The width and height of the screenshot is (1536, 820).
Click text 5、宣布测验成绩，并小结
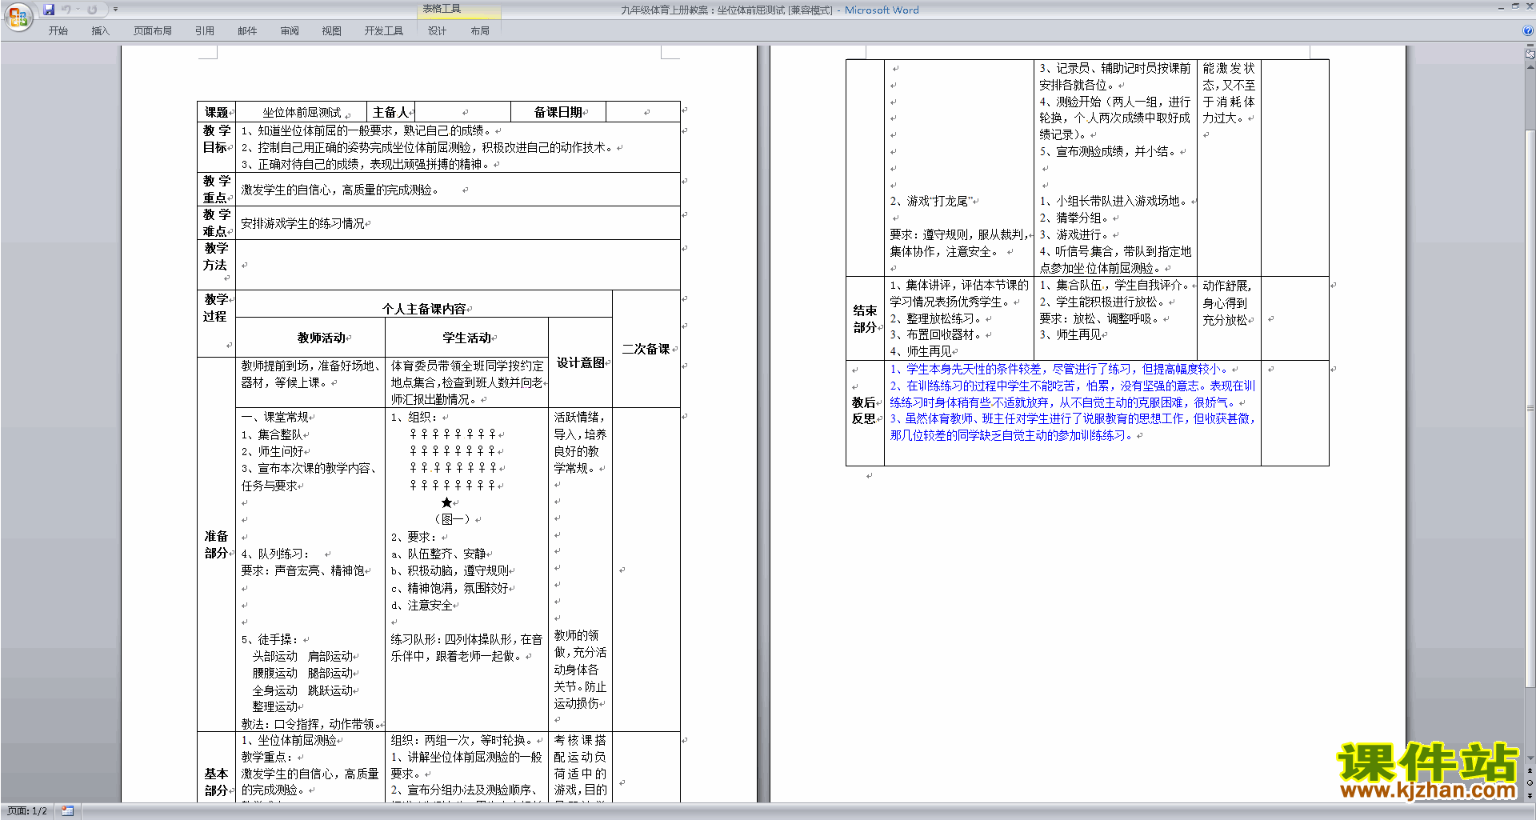pos(1107,151)
